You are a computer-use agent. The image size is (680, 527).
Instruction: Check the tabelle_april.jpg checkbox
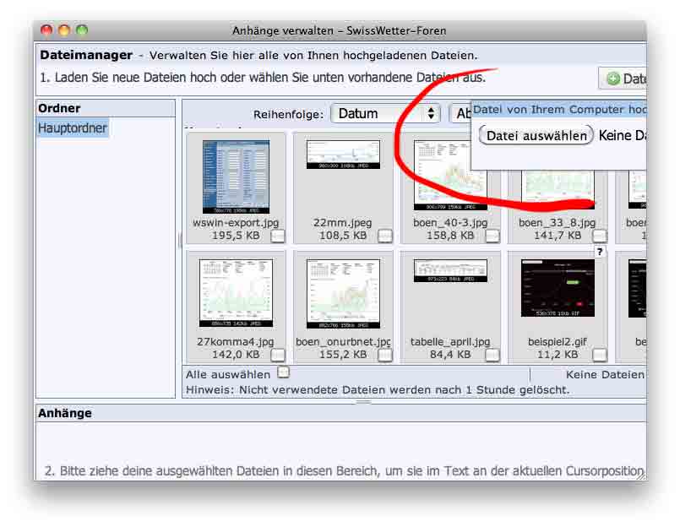pos(492,355)
